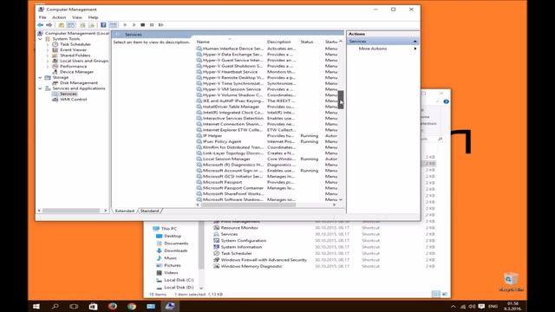Click the Pause Service toolbar icon

point(152,25)
